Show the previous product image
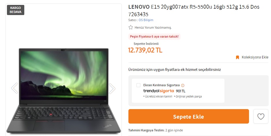The height and width of the screenshot is (136, 271). (x=14, y=88)
